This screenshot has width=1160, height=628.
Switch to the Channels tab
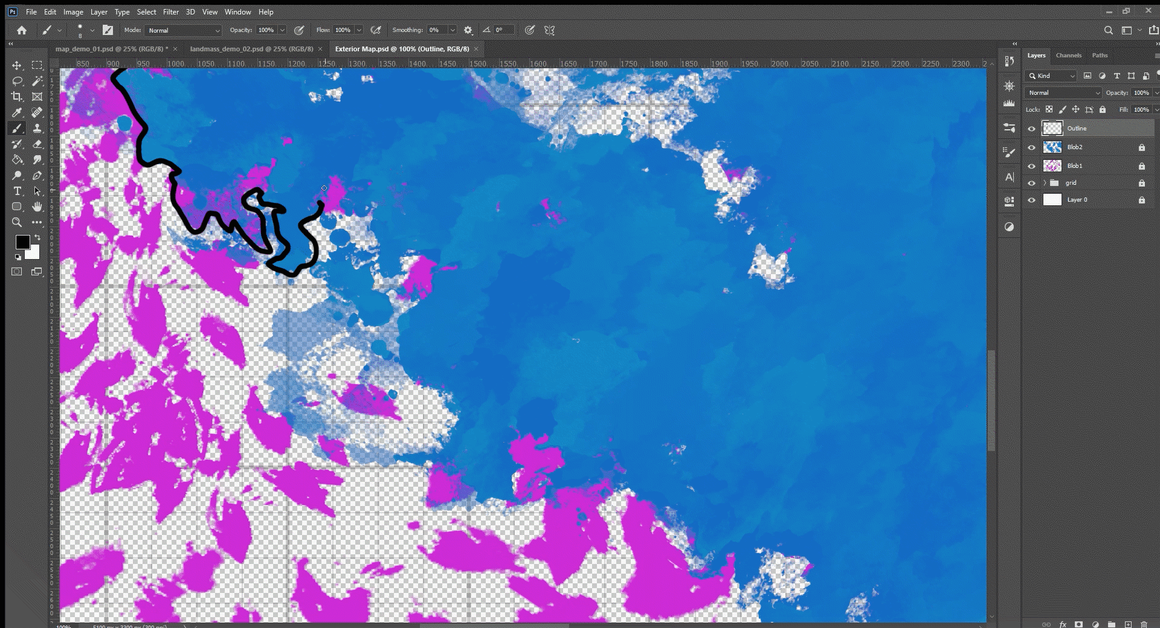(1068, 55)
